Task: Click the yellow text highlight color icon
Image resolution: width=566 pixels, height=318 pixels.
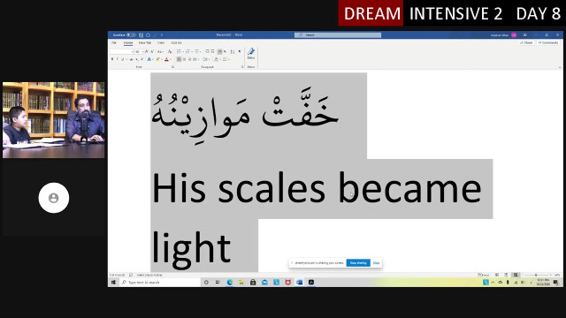Action: (157, 59)
